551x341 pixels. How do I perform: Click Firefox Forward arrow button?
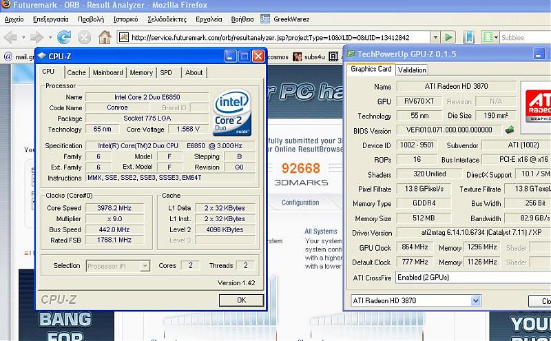[37, 37]
